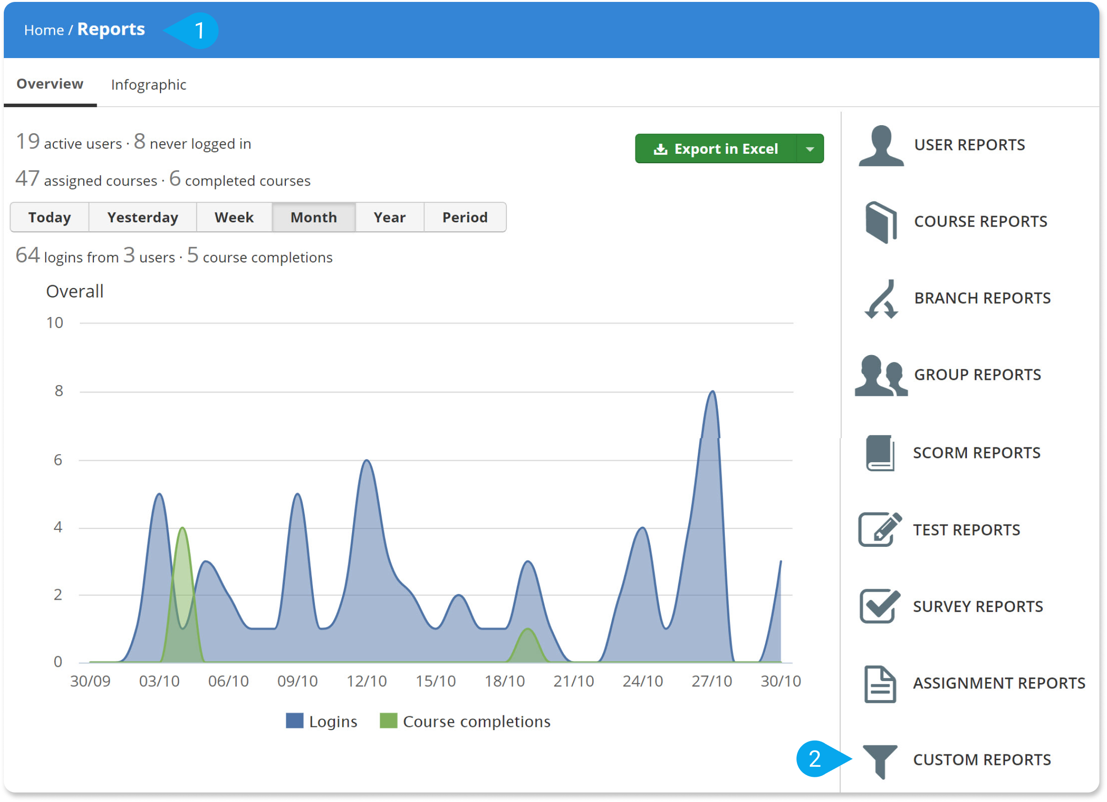Select the Today time range

tap(49, 218)
